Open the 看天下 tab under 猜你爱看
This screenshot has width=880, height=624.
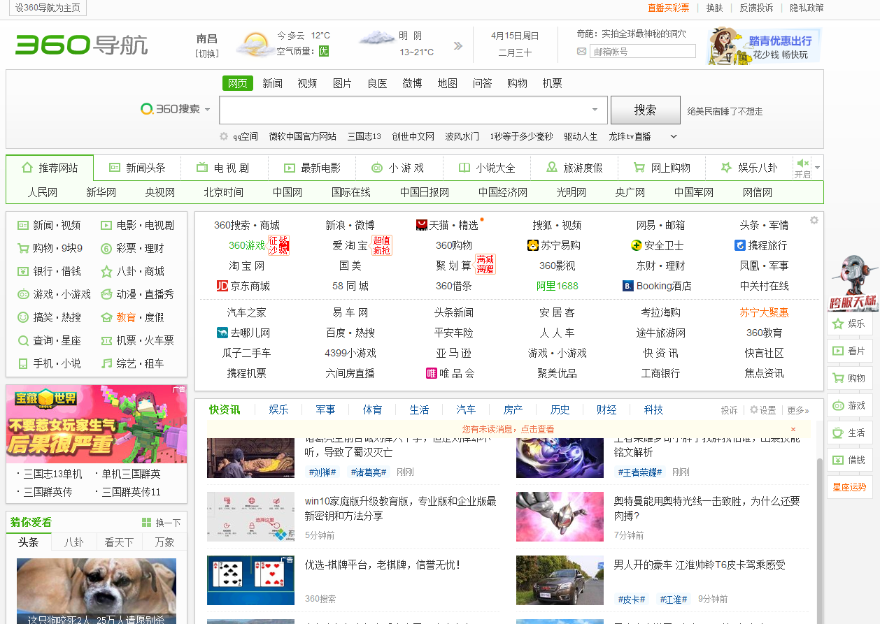click(x=119, y=542)
